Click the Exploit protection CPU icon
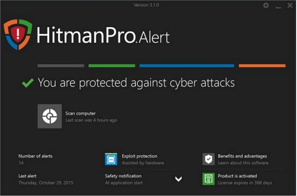 pos(111,159)
